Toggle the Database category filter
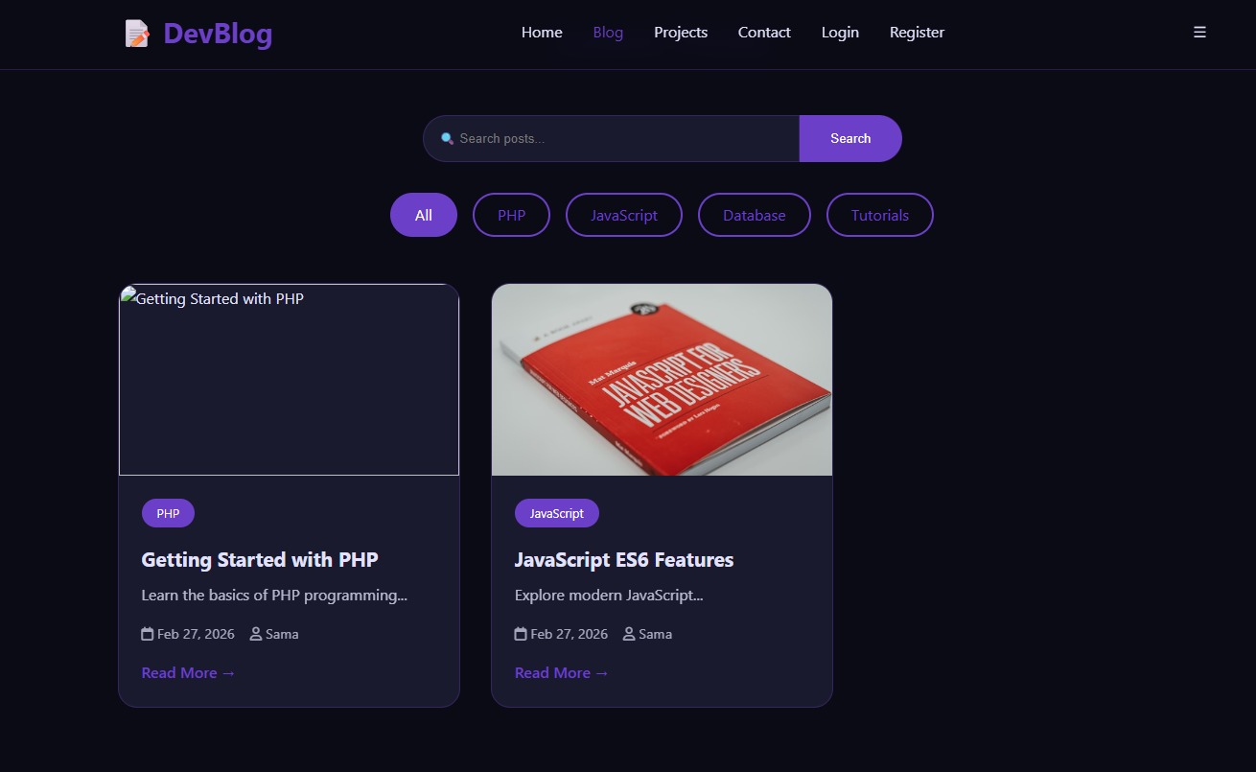Image resolution: width=1256 pixels, height=772 pixels. 754,215
